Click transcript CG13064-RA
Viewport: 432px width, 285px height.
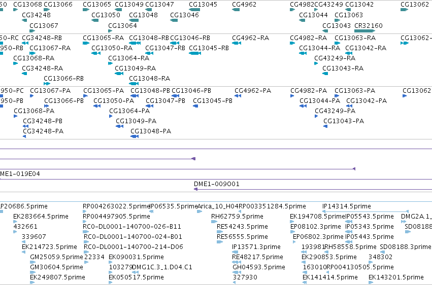pyautogui.click(x=128, y=58)
